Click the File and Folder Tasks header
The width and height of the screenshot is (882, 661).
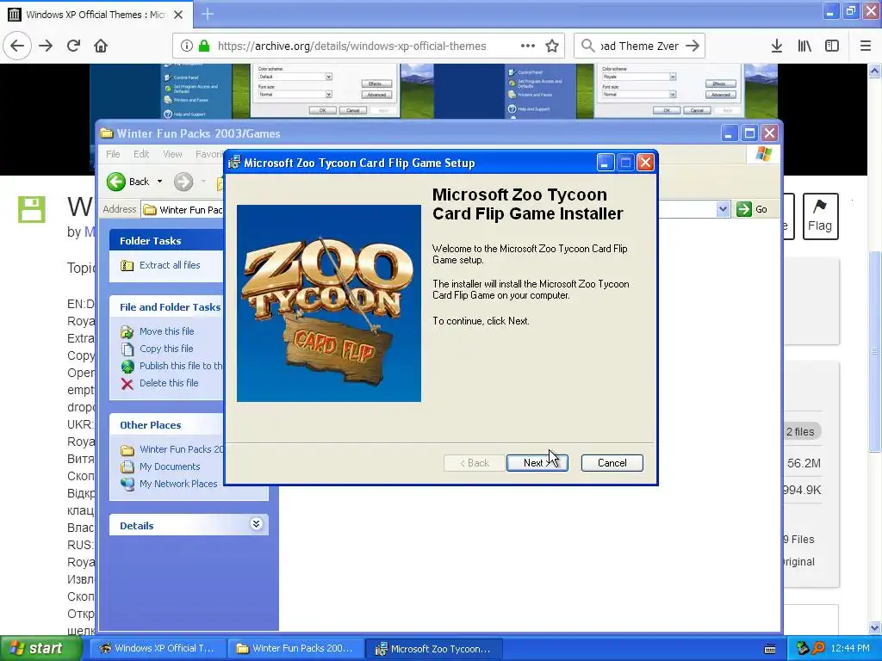(166, 307)
